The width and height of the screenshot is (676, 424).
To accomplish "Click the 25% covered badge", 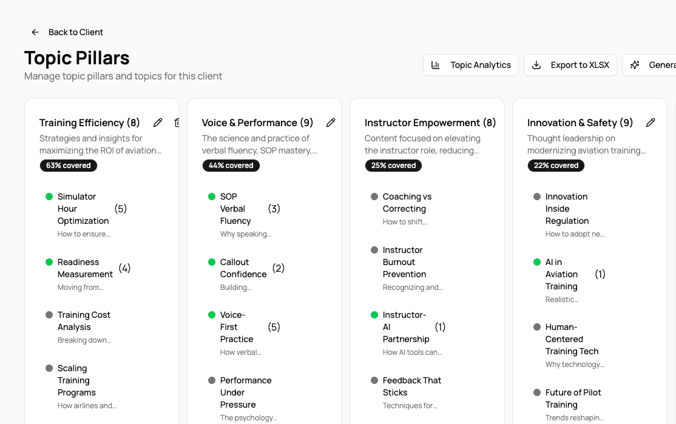I will [394, 166].
